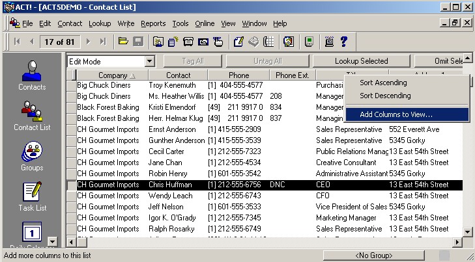Choose Sort Descending from context menu
475x262 pixels.
[x=385, y=96]
